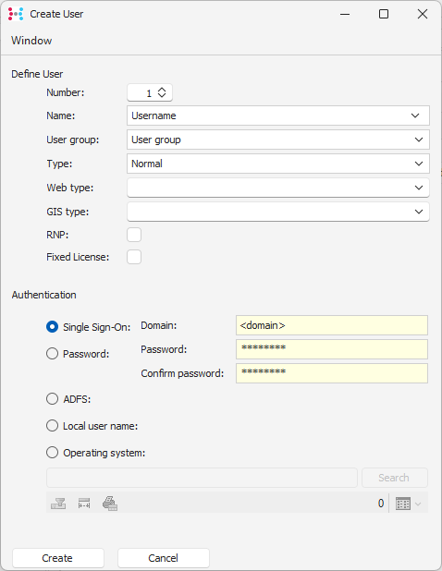The width and height of the screenshot is (442, 571).
Task: Click the print icon in results toolbar
Action: 110,504
